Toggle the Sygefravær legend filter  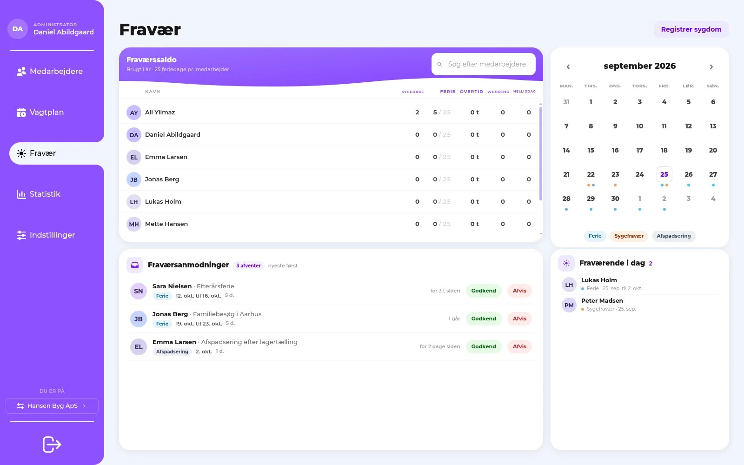629,236
